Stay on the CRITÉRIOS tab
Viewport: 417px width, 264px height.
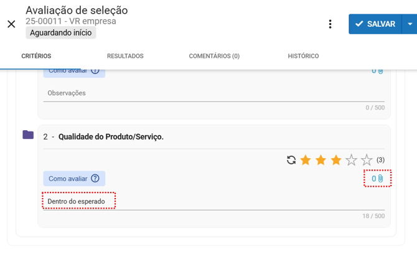36,56
